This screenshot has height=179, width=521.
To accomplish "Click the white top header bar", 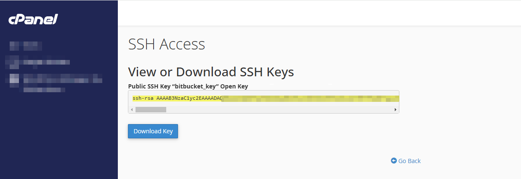I will pos(319,13).
